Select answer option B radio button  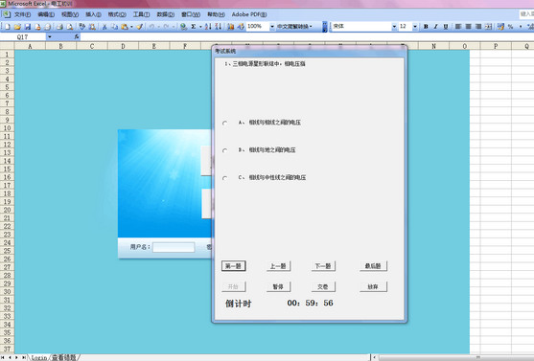pyautogui.click(x=224, y=150)
